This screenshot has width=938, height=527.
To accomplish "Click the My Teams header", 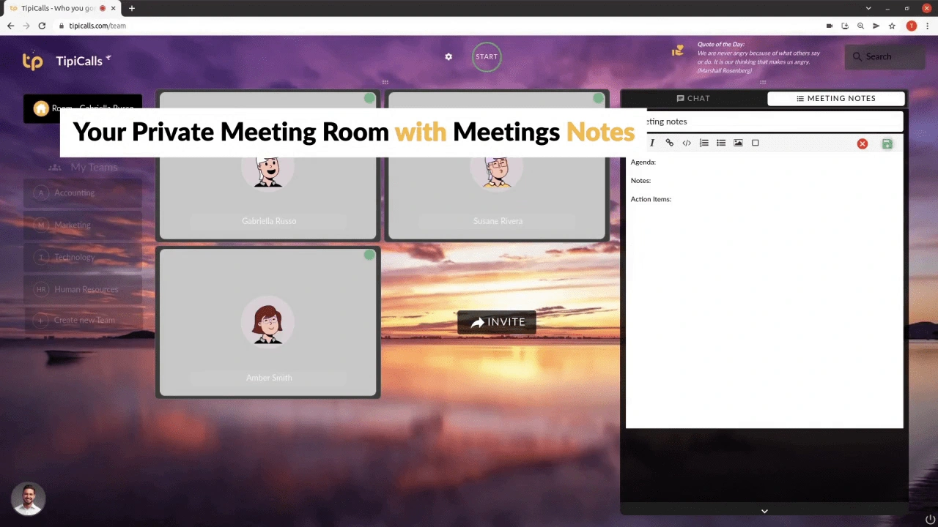I will [x=83, y=167].
